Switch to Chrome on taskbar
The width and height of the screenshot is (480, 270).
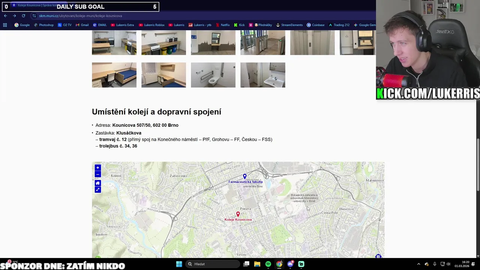tap(279, 264)
